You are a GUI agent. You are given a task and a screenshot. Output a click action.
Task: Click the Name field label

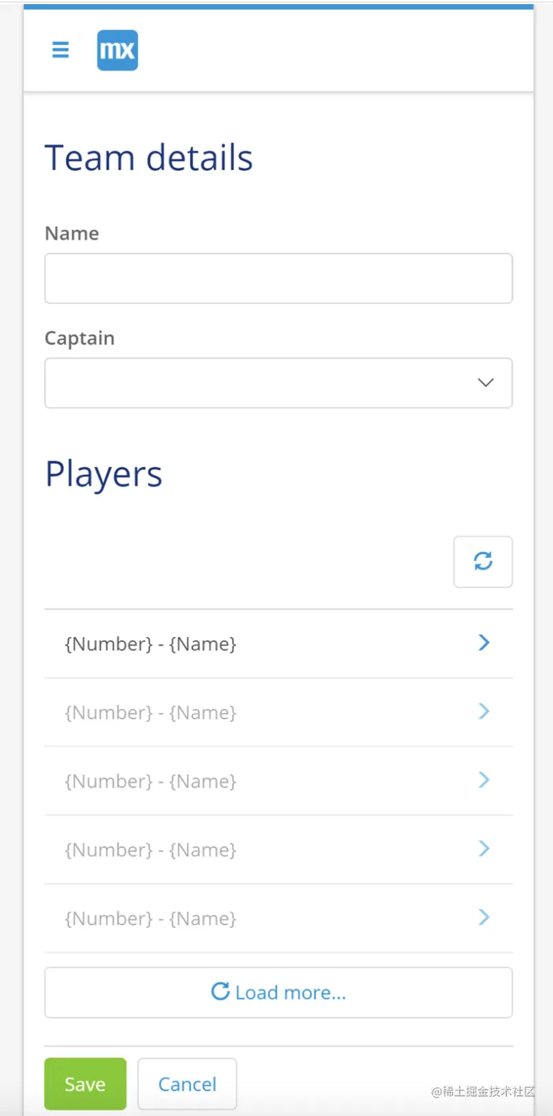click(72, 233)
